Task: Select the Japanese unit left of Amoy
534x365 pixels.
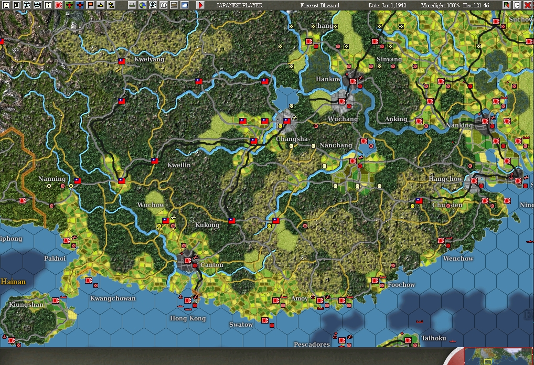Action: (276, 300)
